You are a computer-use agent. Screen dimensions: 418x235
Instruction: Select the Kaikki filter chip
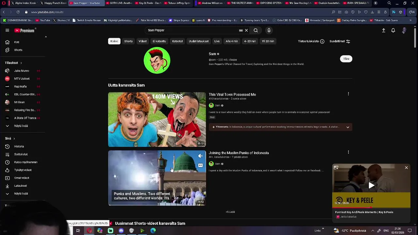[x=114, y=41]
